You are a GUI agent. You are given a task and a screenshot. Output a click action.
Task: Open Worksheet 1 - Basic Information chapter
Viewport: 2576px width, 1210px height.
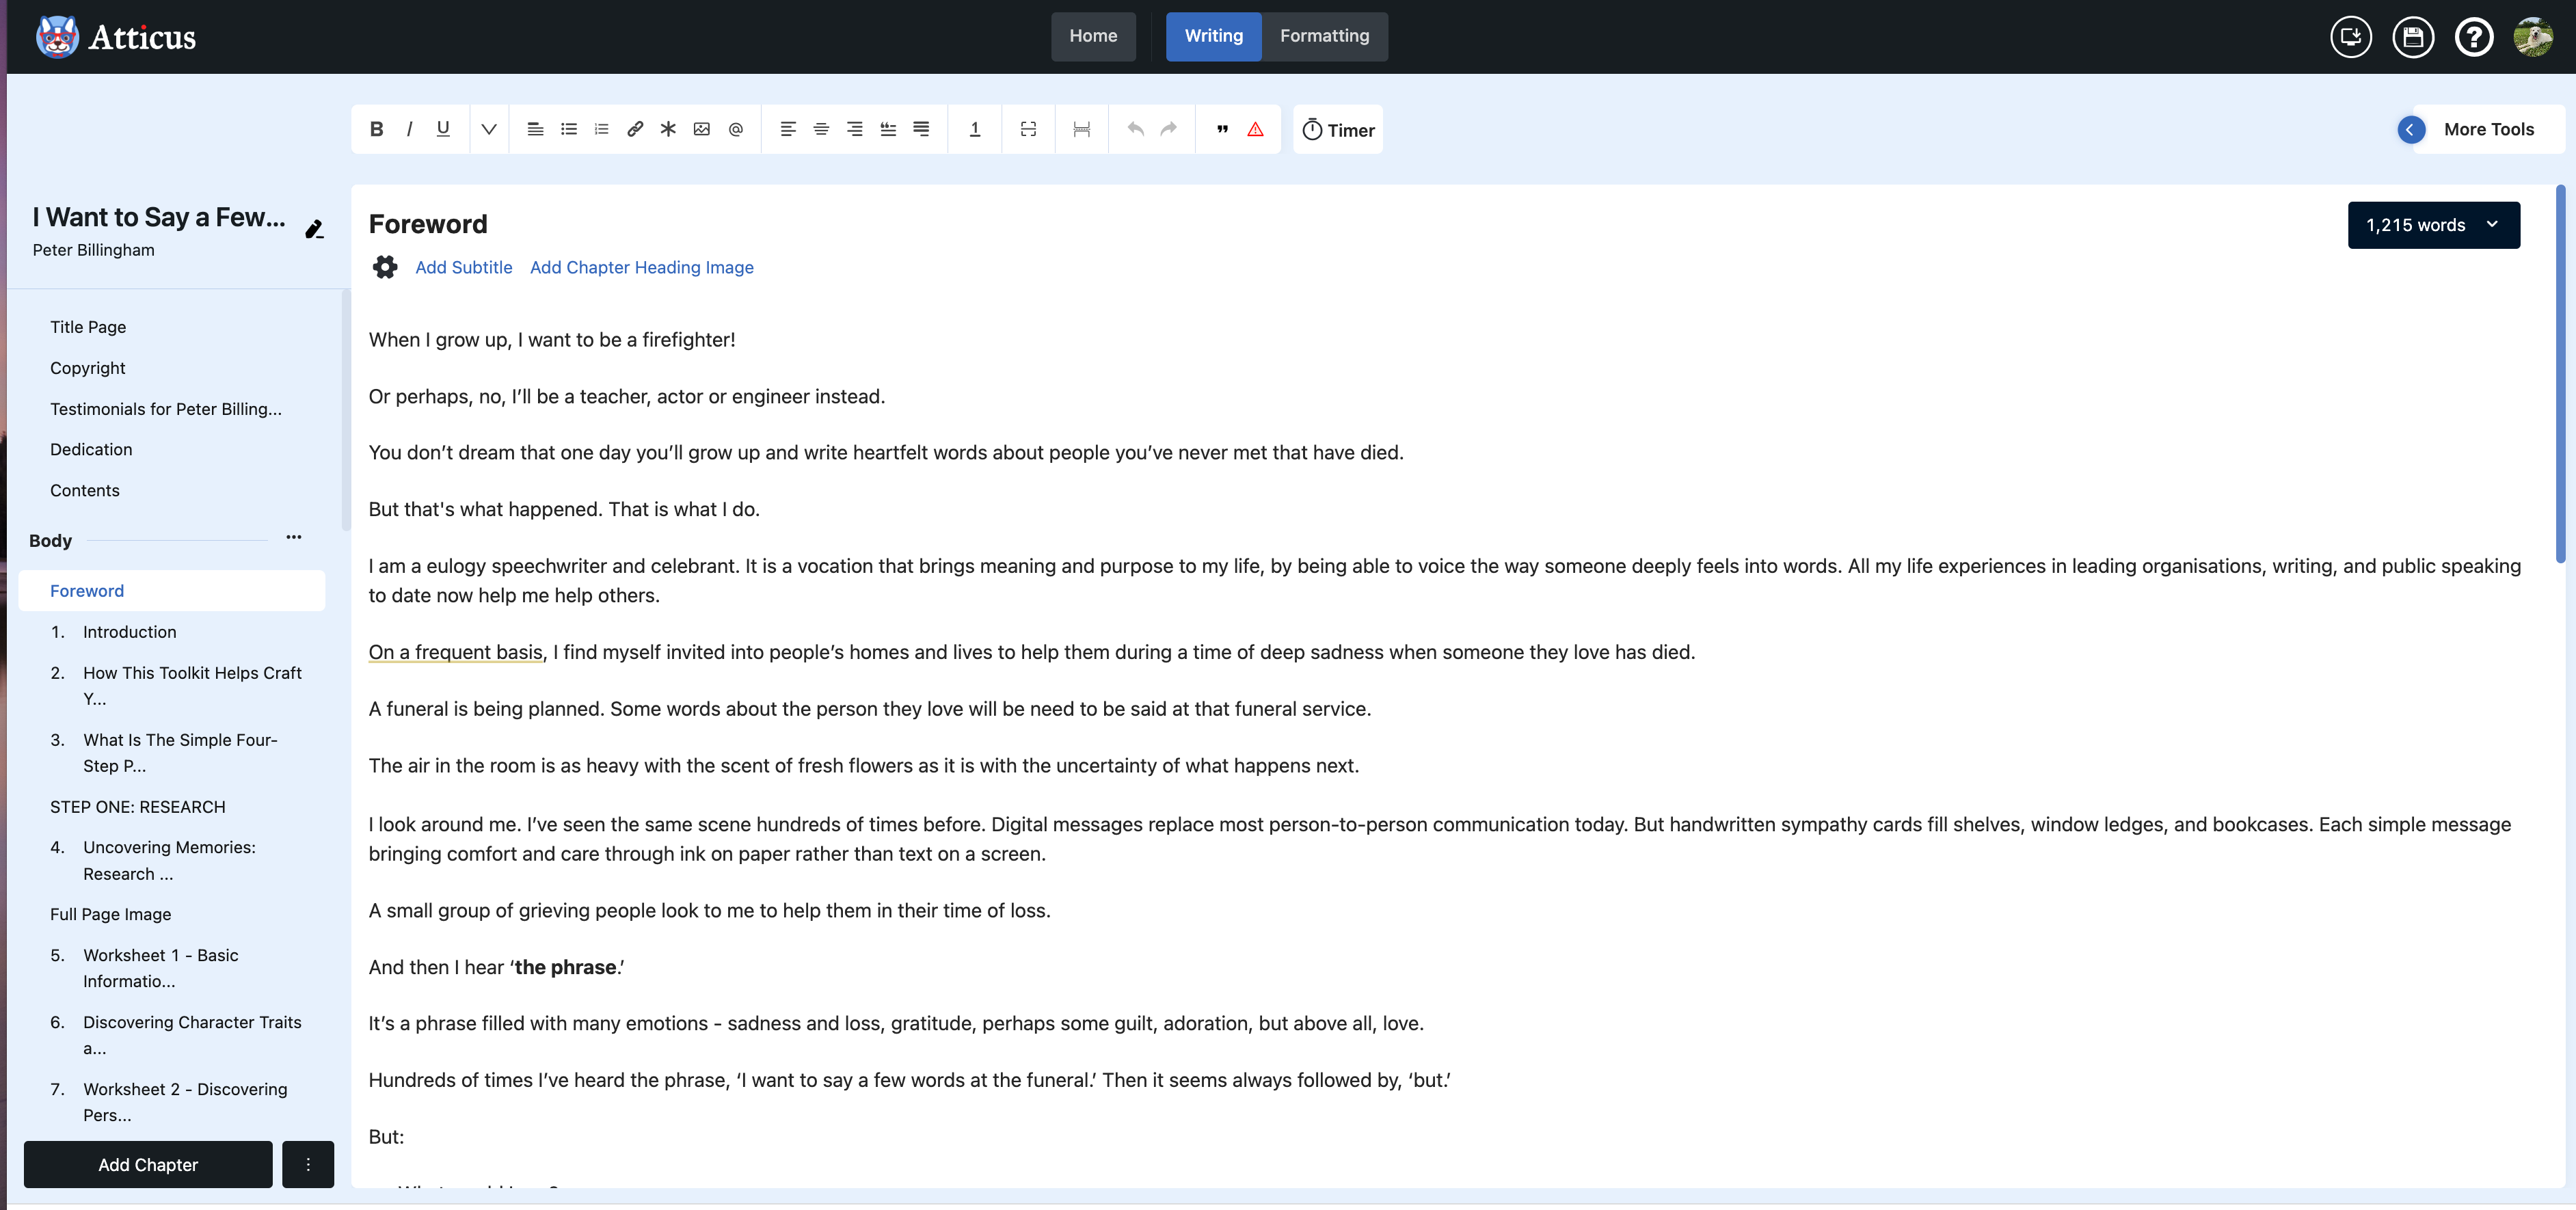pyautogui.click(x=161, y=968)
